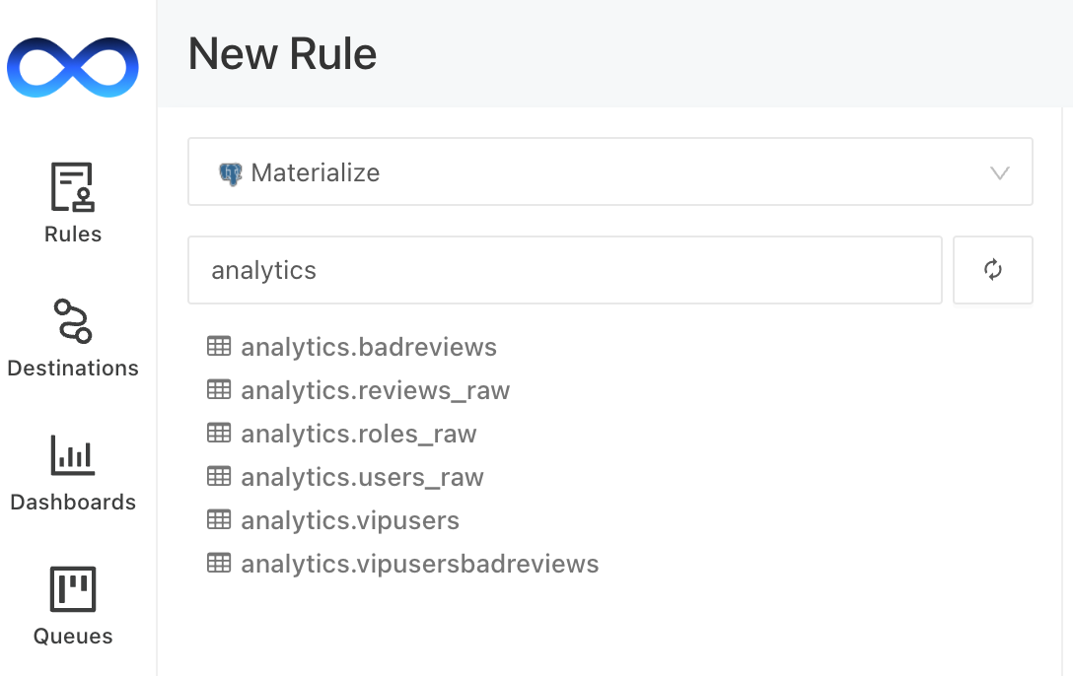The image size is (1073, 676).
Task: Pick the analytics.vipusersbadreviews table
Action: point(419,565)
